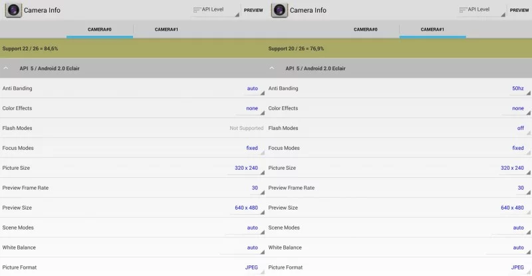Viewport: 532px width, 276px height.
Task: Open White Balance 'auto' dropdown in left pane
Action: click(x=243, y=248)
